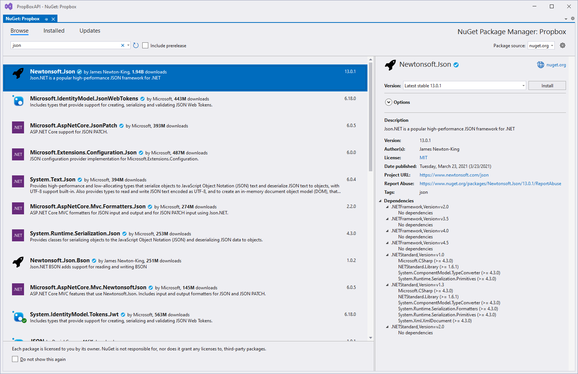Open the tab list dropdown arrow
Screen dimensions: 578x374
click(x=566, y=19)
